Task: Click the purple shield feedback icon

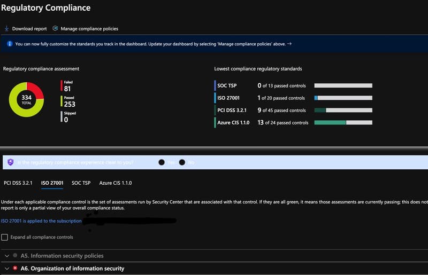Action: pyautogui.click(x=10, y=162)
